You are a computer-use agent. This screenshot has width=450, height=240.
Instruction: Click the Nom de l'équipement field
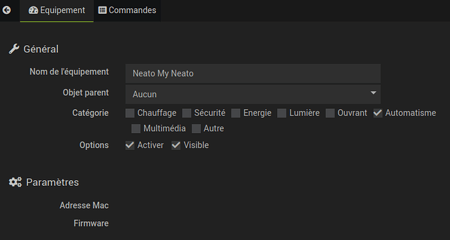click(x=253, y=74)
